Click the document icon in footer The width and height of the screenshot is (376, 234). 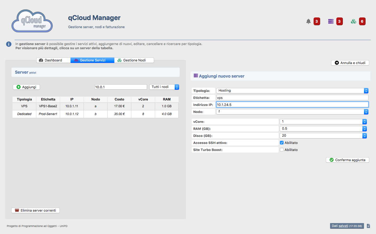tap(368, 226)
